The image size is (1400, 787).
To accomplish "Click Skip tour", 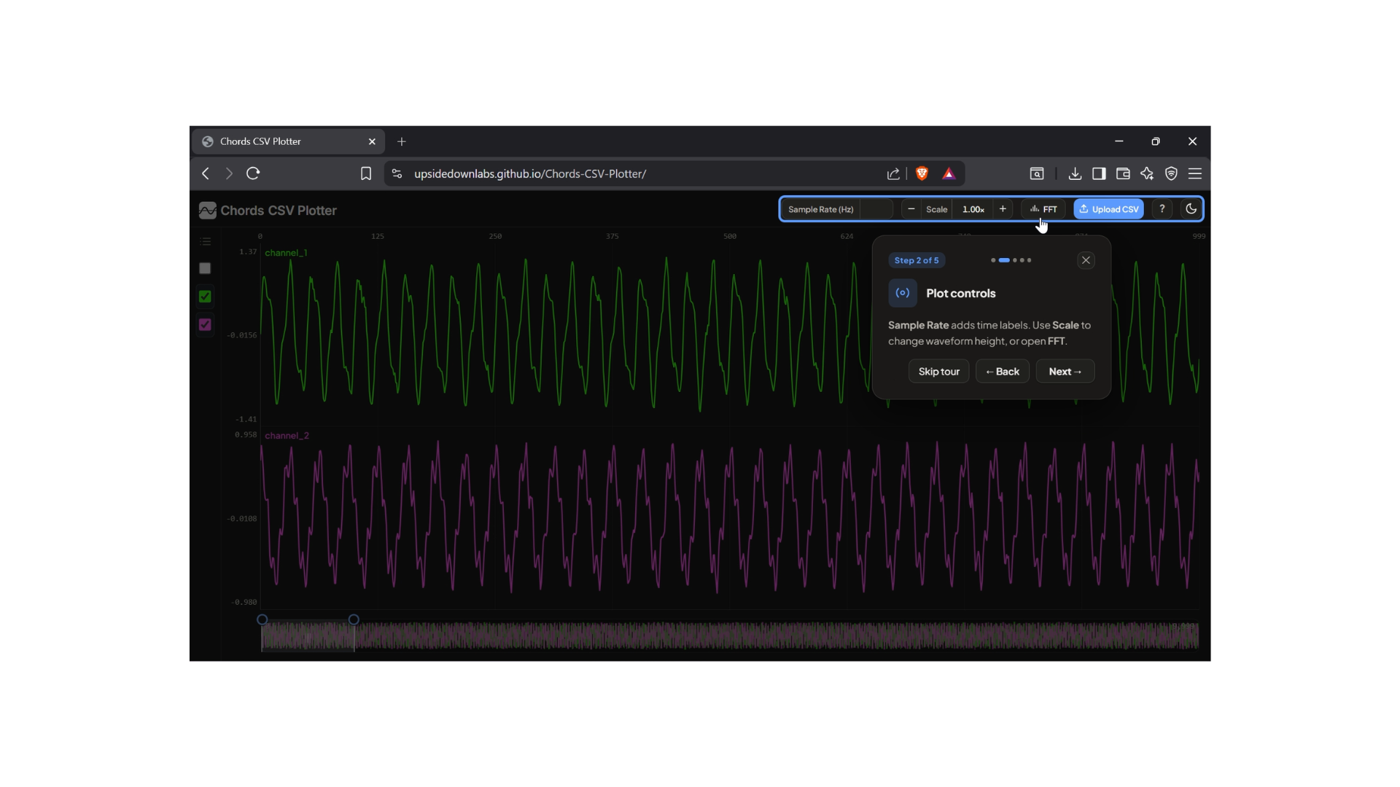I will [938, 372].
